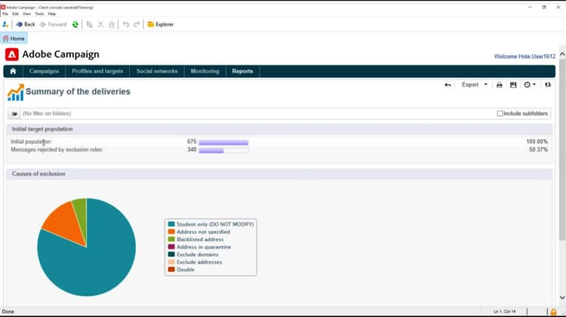Open the View menu

[x=26, y=14]
